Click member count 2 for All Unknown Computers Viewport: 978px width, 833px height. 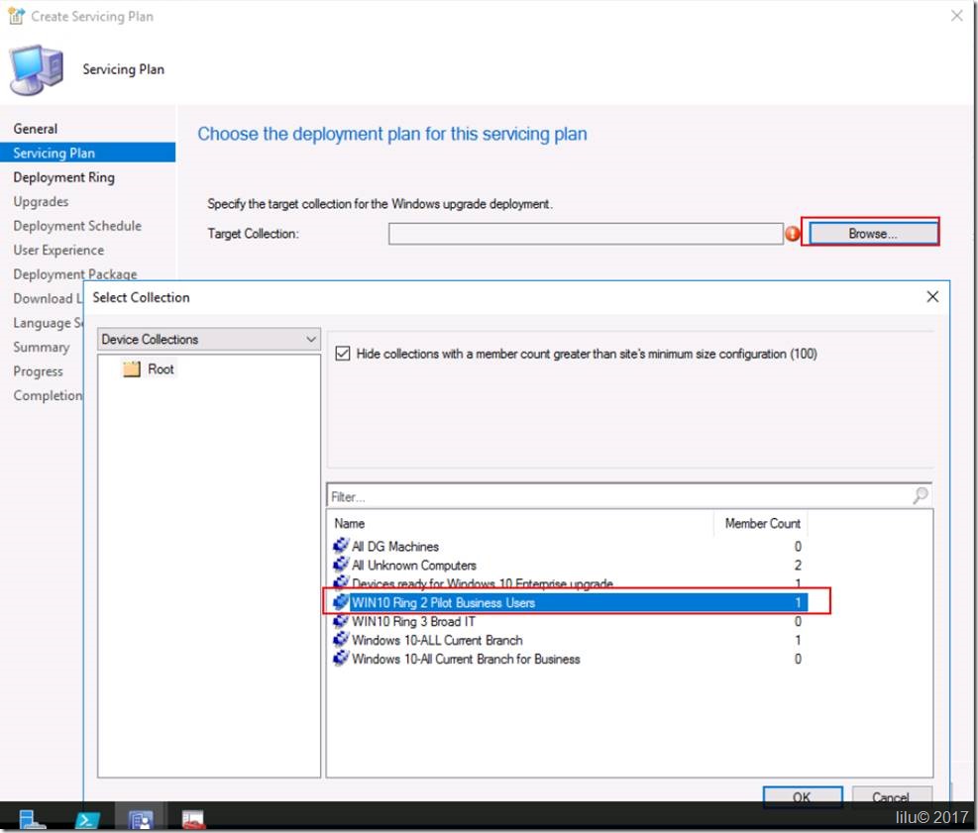click(x=797, y=566)
